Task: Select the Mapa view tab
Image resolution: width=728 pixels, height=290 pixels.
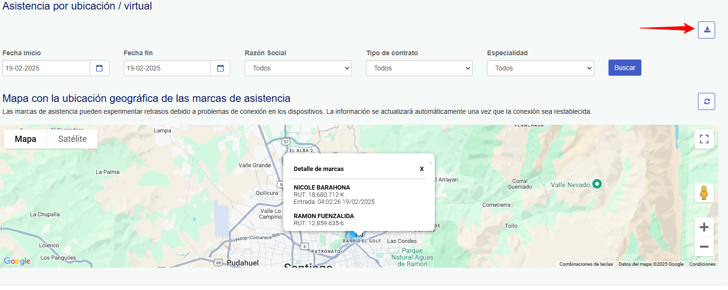Action: tap(26, 139)
